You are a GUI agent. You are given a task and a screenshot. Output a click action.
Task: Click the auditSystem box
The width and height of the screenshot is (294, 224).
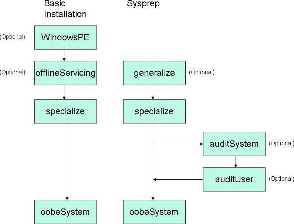[234, 144]
